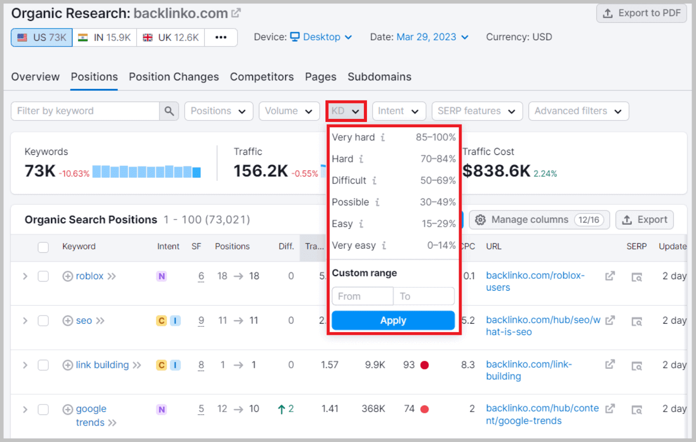Click the more databases ellipsis button
696x442 pixels.
pos(221,37)
